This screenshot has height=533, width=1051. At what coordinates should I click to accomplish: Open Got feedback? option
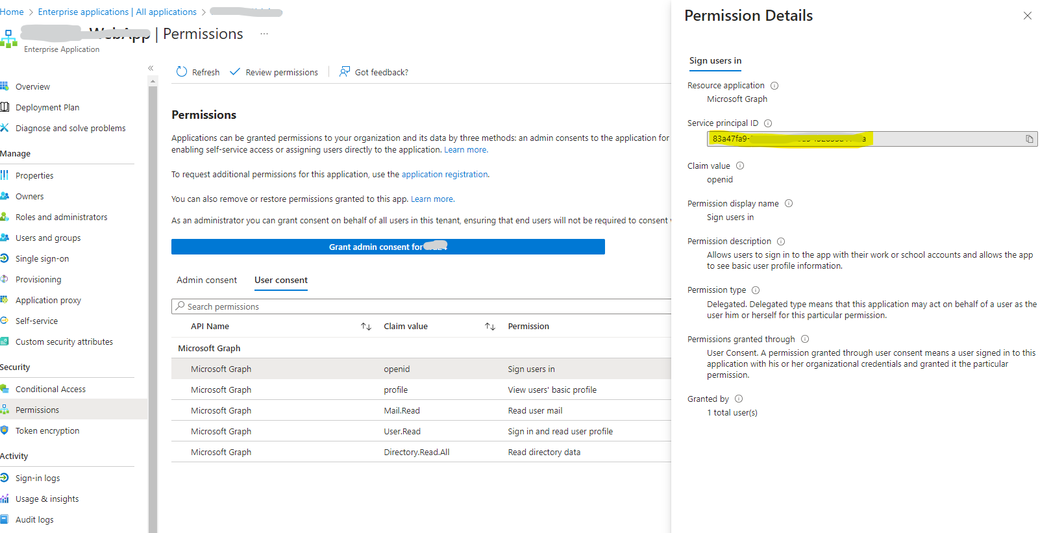[373, 72]
